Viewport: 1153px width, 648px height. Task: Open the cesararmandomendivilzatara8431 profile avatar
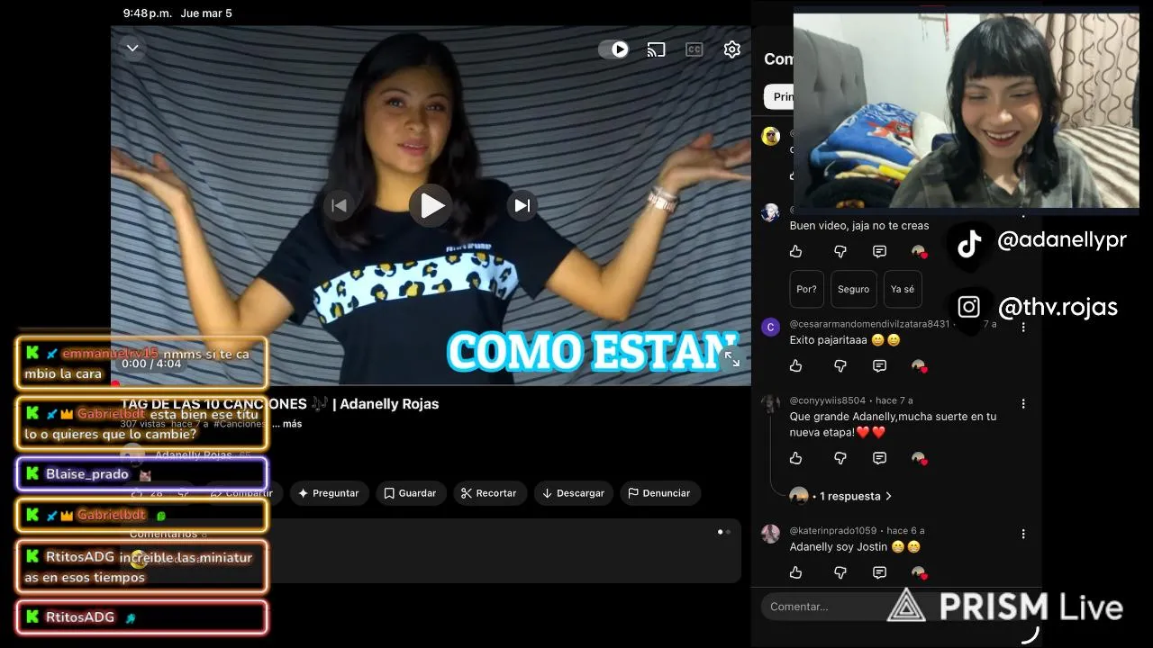(770, 327)
